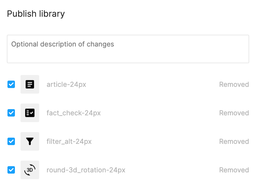Click the filter_alt funnel icon thumbnail
261x186 pixels.
(30, 141)
